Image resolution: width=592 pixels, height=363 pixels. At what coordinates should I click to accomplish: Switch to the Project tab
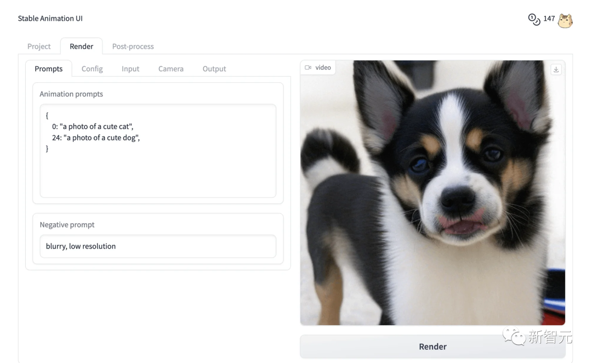(39, 47)
